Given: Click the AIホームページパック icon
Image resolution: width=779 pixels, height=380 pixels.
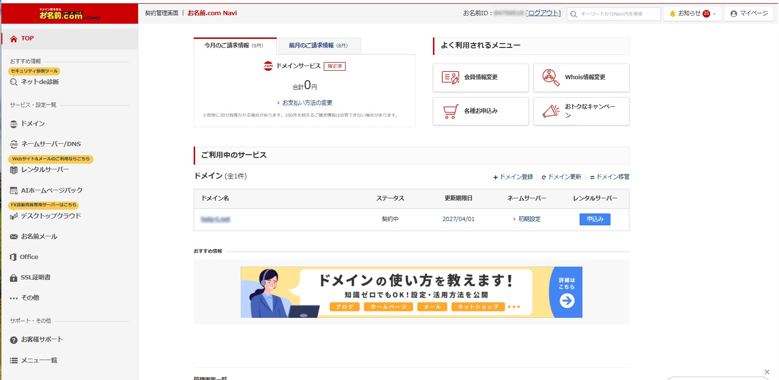Looking at the screenshot, I should coord(14,191).
